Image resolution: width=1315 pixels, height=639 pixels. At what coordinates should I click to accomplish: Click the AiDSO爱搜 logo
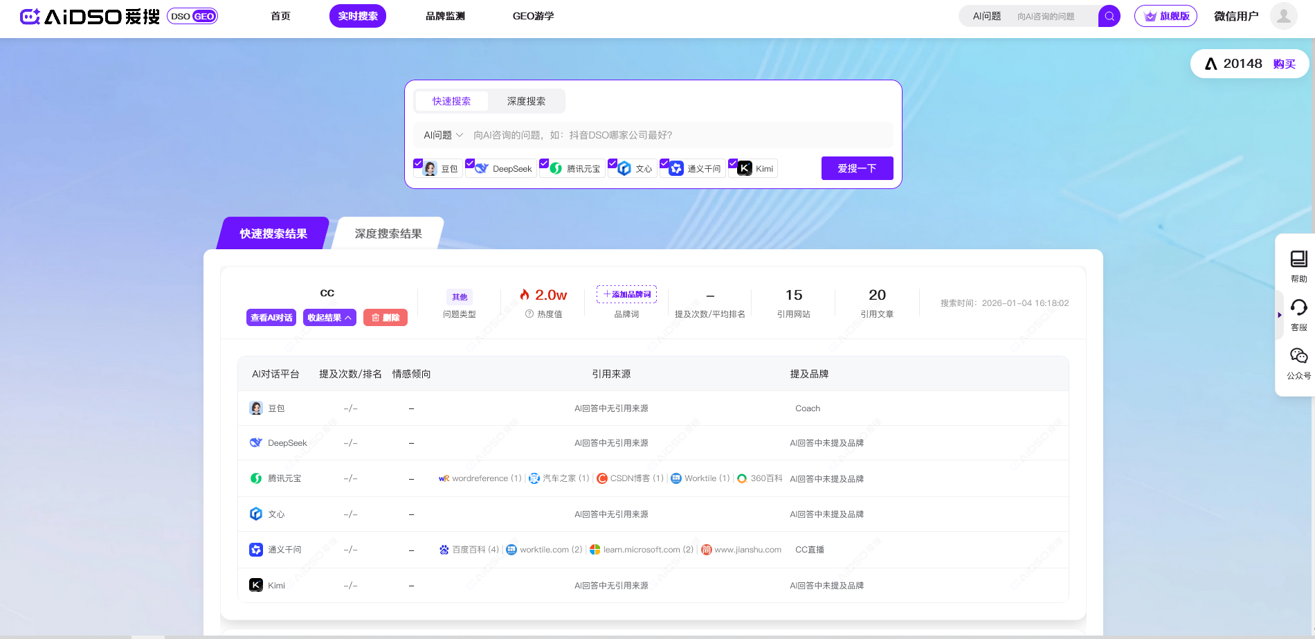coord(90,17)
